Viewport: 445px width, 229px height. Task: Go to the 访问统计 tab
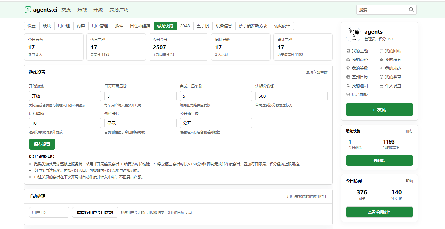282,26
